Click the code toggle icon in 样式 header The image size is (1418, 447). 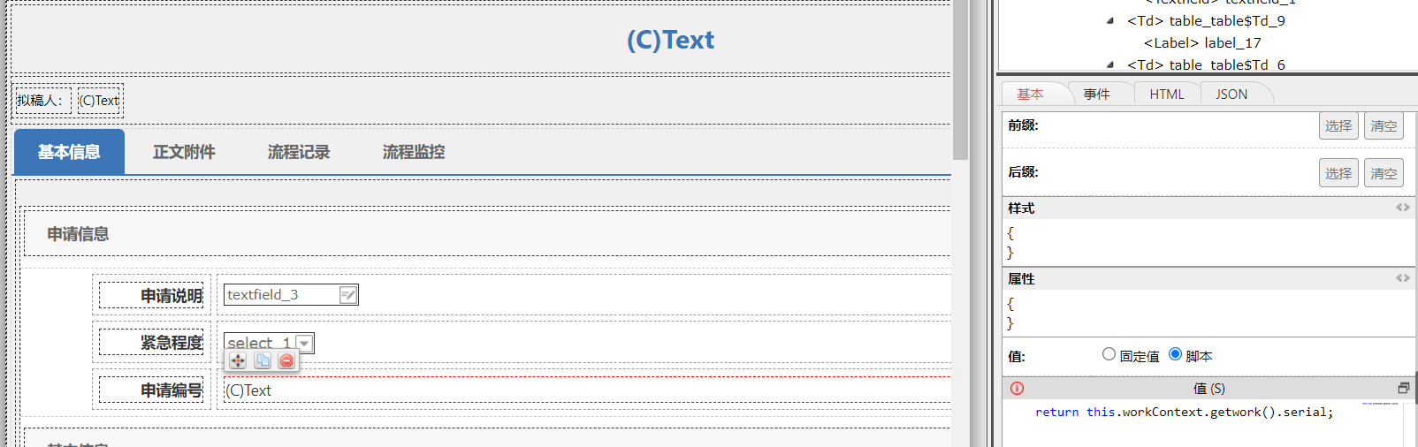pyautogui.click(x=1402, y=208)
